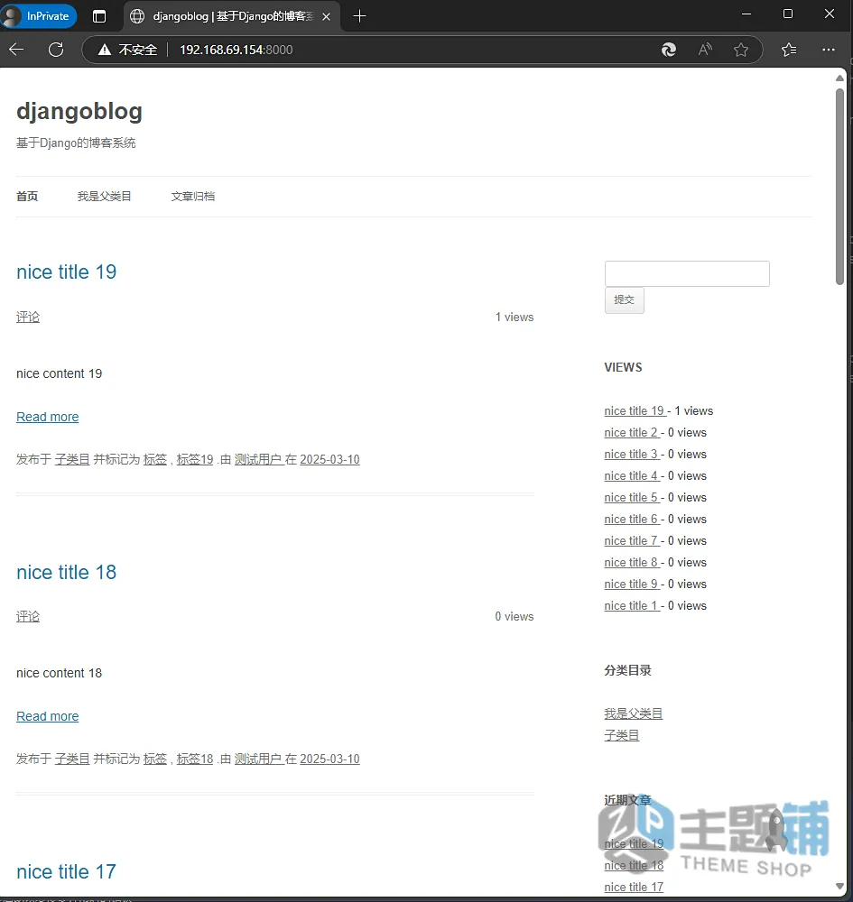Open 文章归档 navigation item
Viewport: 853px width, 902px height.
[193, 197]
